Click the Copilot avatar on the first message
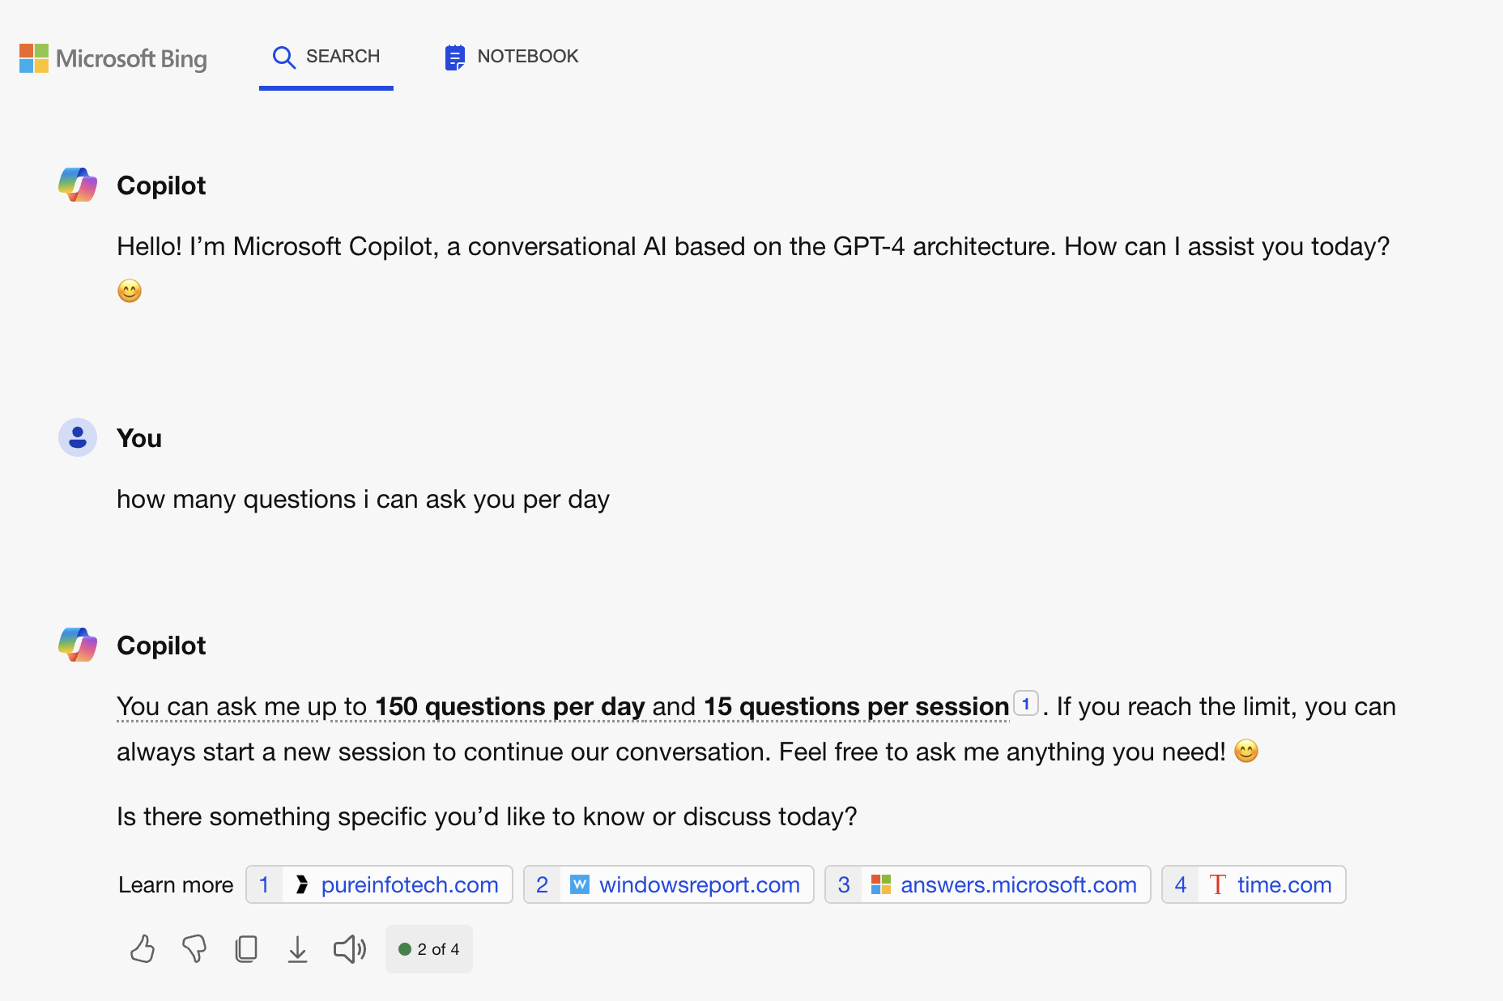1503x1001 pixels. point(77,185)
